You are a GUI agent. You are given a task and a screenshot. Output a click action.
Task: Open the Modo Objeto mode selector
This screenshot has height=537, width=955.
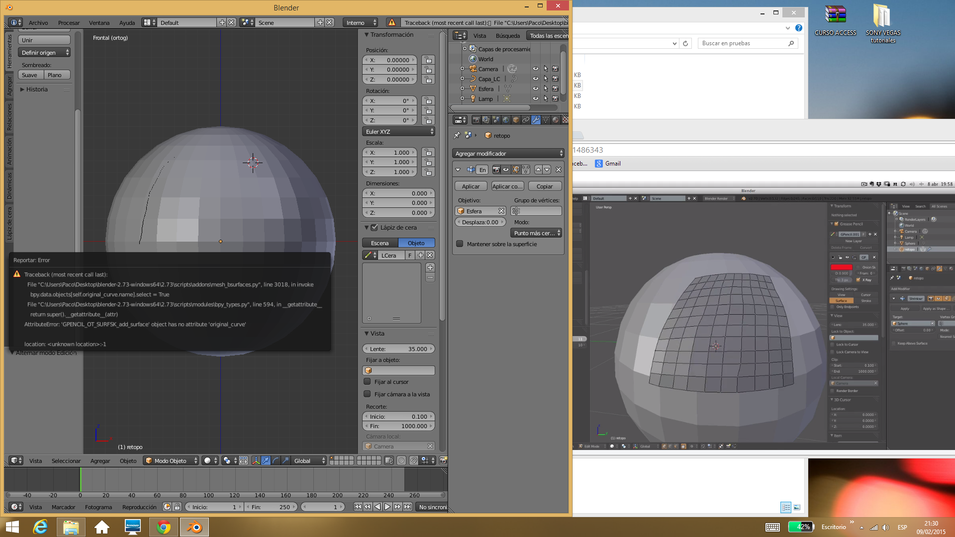[171, 461]
